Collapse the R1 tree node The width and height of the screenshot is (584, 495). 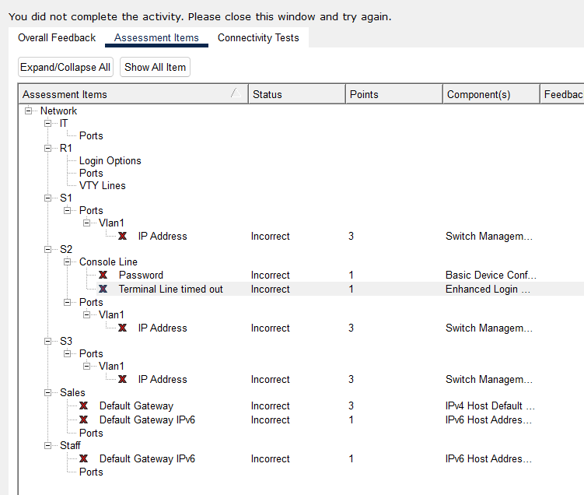tap(48, 149)
